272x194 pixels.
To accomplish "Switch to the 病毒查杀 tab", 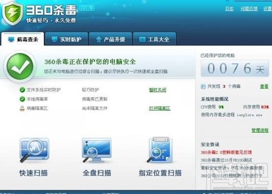I will [23, 39].
